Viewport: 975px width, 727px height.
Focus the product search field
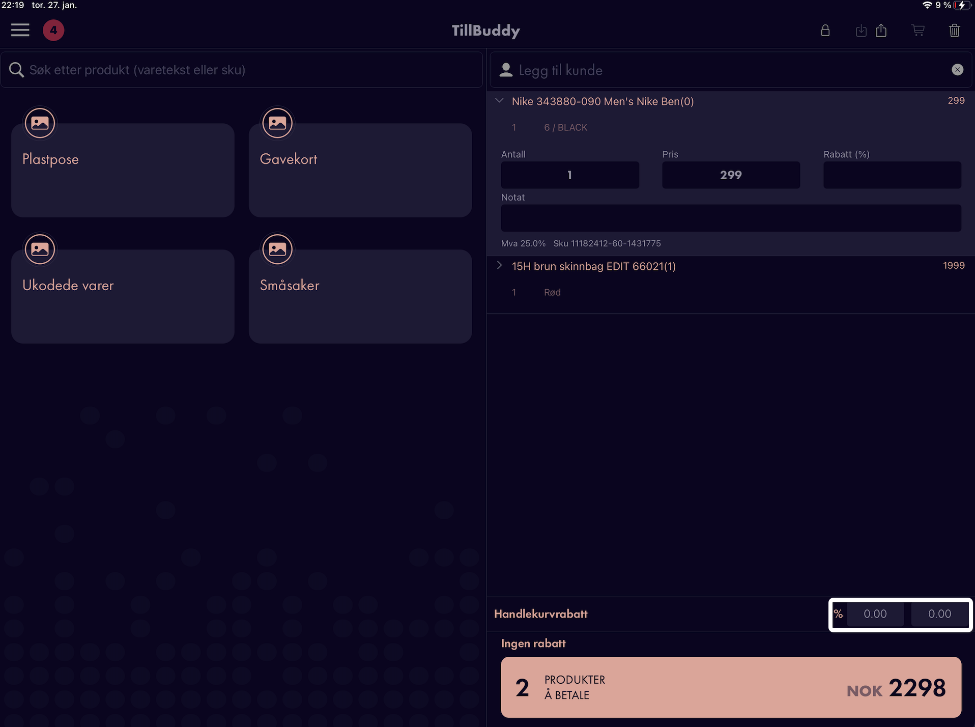pyautogui.click(x=242, y=70)
